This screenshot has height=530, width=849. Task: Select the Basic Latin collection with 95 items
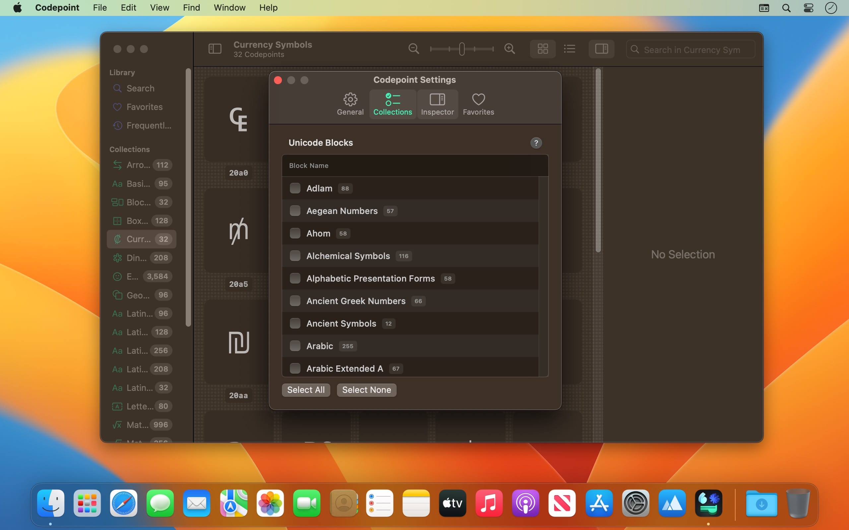(x=141, y=184)
